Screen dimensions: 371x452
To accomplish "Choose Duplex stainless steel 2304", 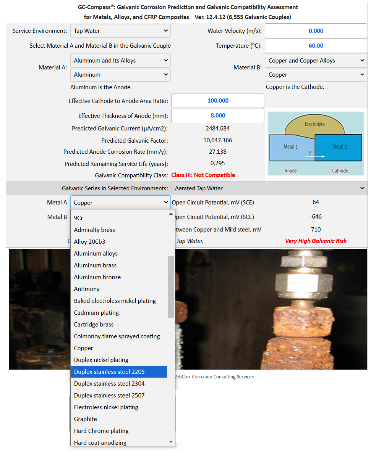I will pyautogui.click(x=119, y=383).
